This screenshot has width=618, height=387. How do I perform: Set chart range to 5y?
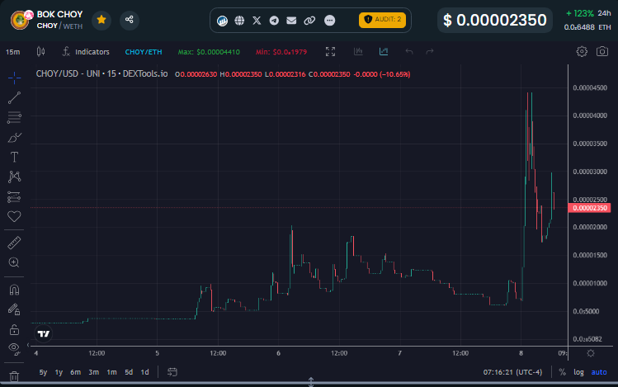43,372
